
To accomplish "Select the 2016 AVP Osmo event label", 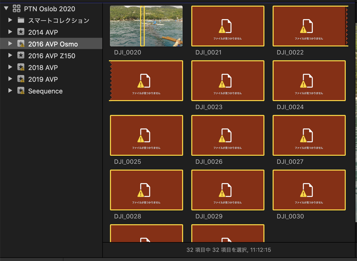I will [53, 44].
